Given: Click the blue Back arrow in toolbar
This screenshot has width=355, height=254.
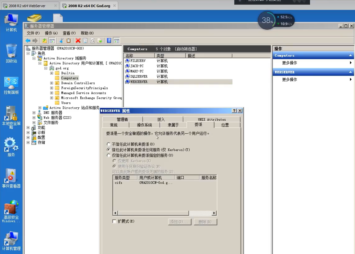Looking at the screenshot, I should point(28,41).
